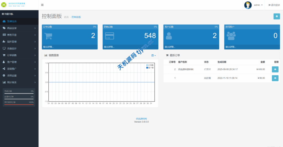Click the 待处理 status cell
This screenshot has height=147, width=283.
pyautogui.click(x=207, y=78)
